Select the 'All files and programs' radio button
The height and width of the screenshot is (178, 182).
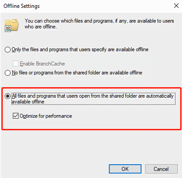7,96
